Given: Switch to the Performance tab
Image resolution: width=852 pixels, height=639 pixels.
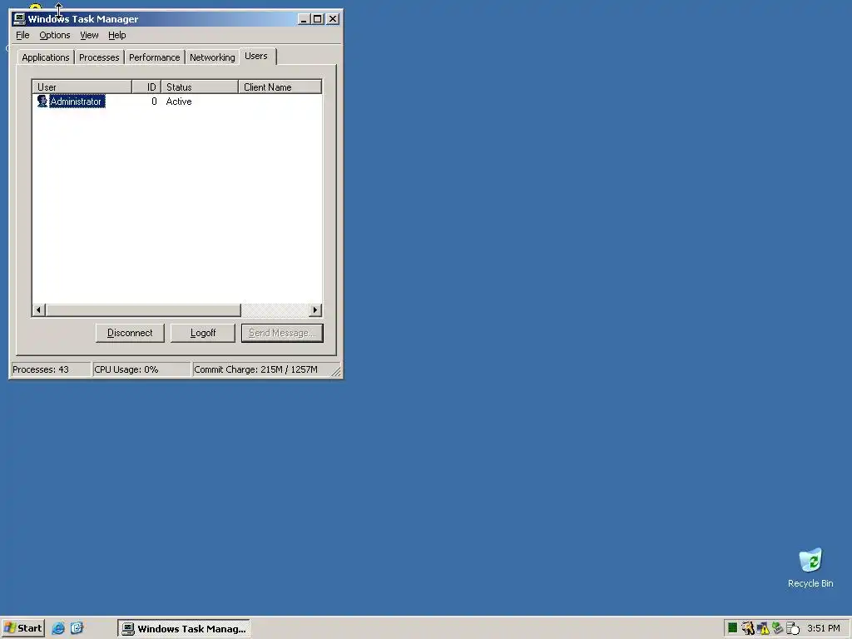Looking at the screenshot, I should coord(154,57).
